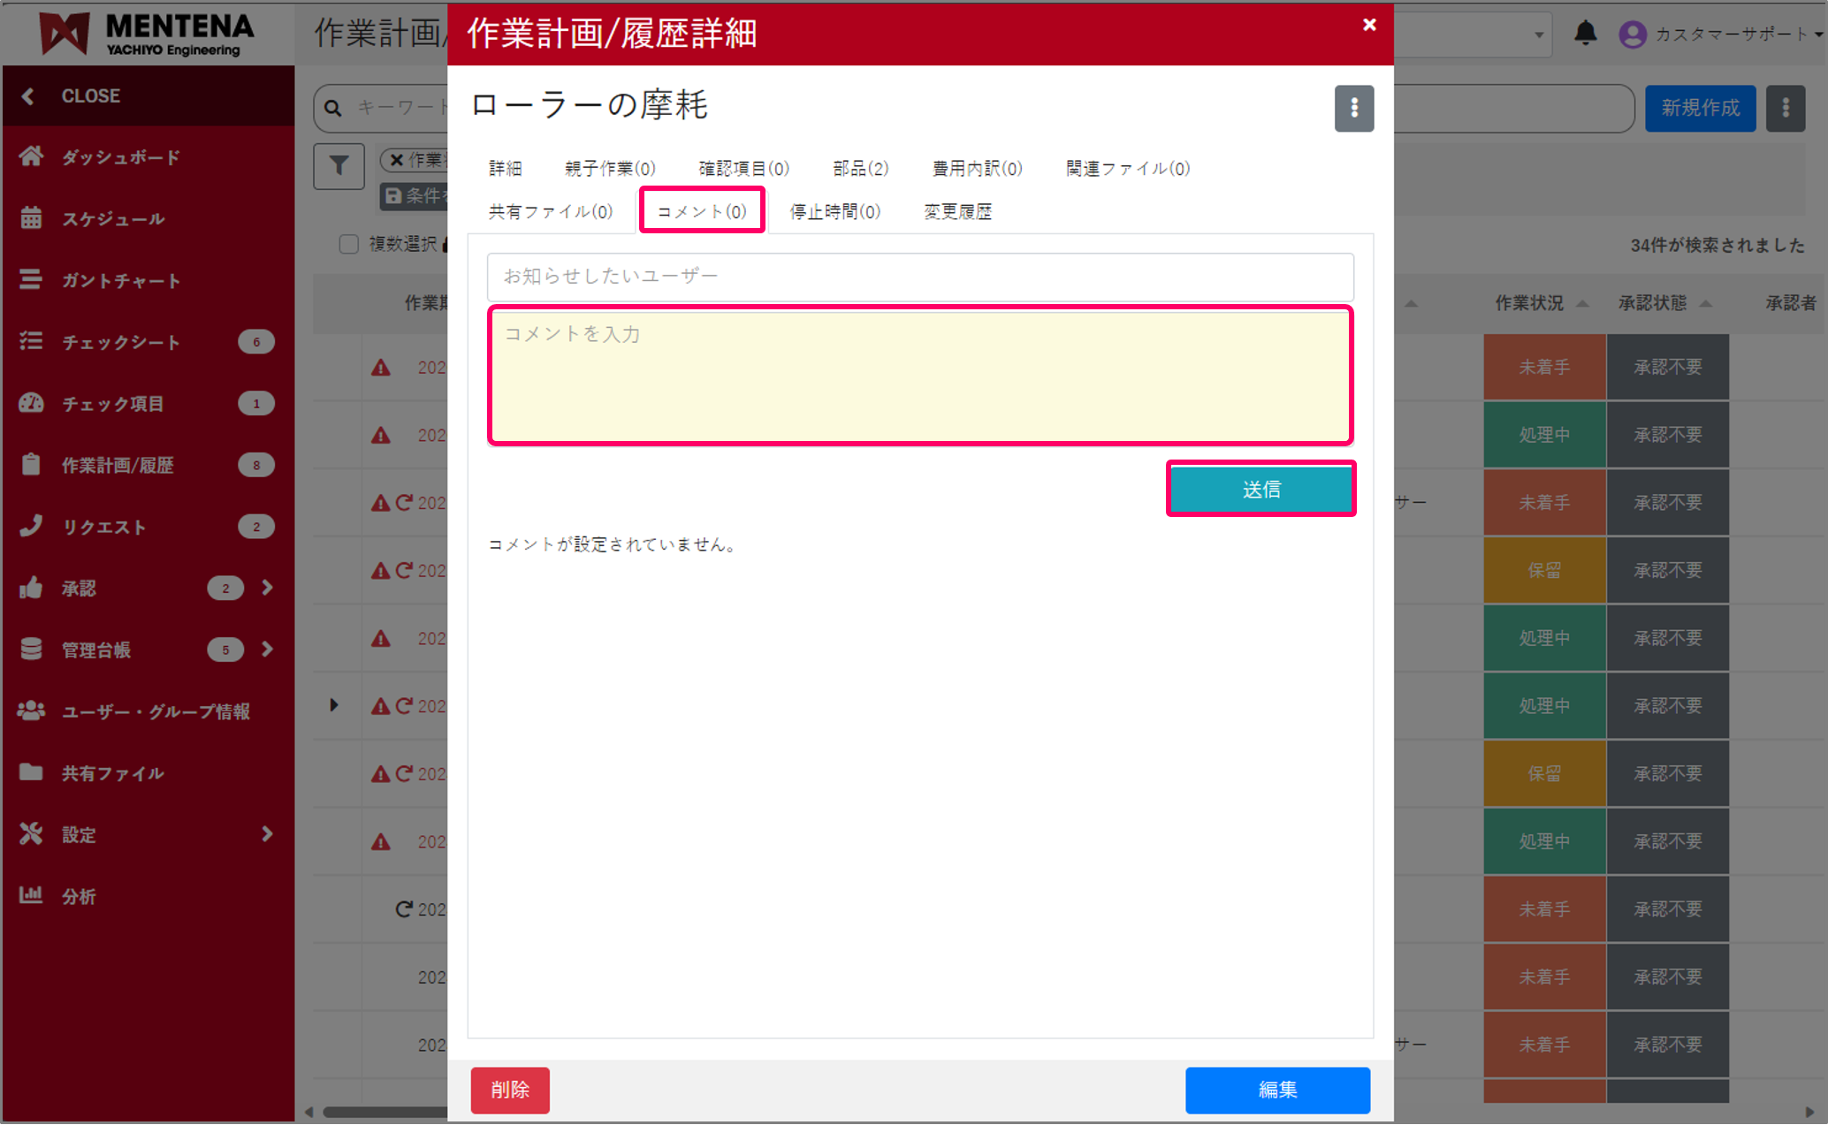Enable the 複数選択 checkbox
Screen dimensions: 1828x1125
[x=348, y=244]
